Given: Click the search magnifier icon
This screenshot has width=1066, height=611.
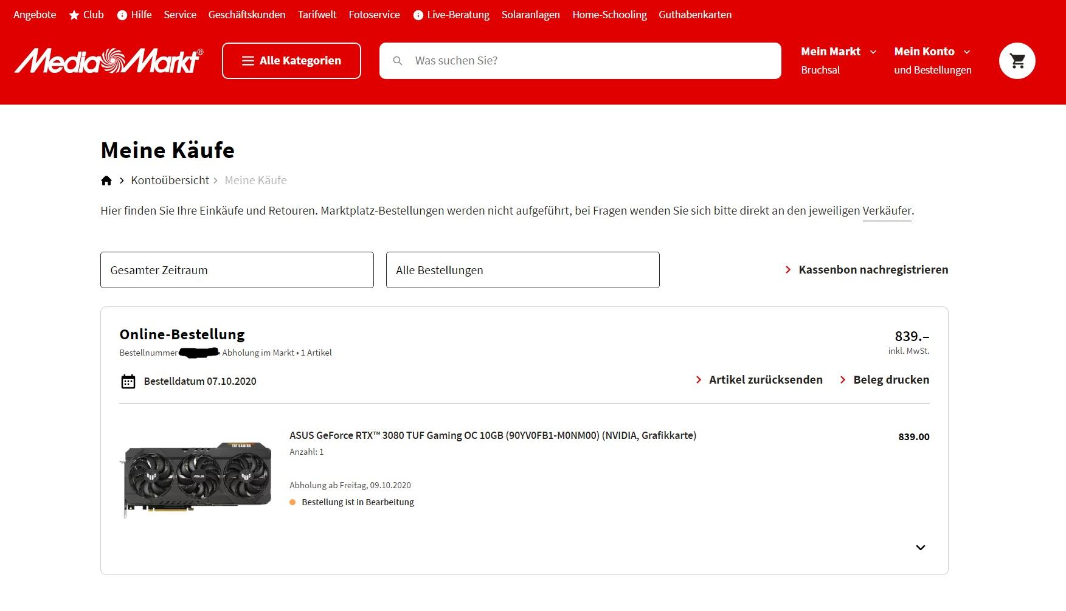Looking at the screenshot, I should coord(398,61).
